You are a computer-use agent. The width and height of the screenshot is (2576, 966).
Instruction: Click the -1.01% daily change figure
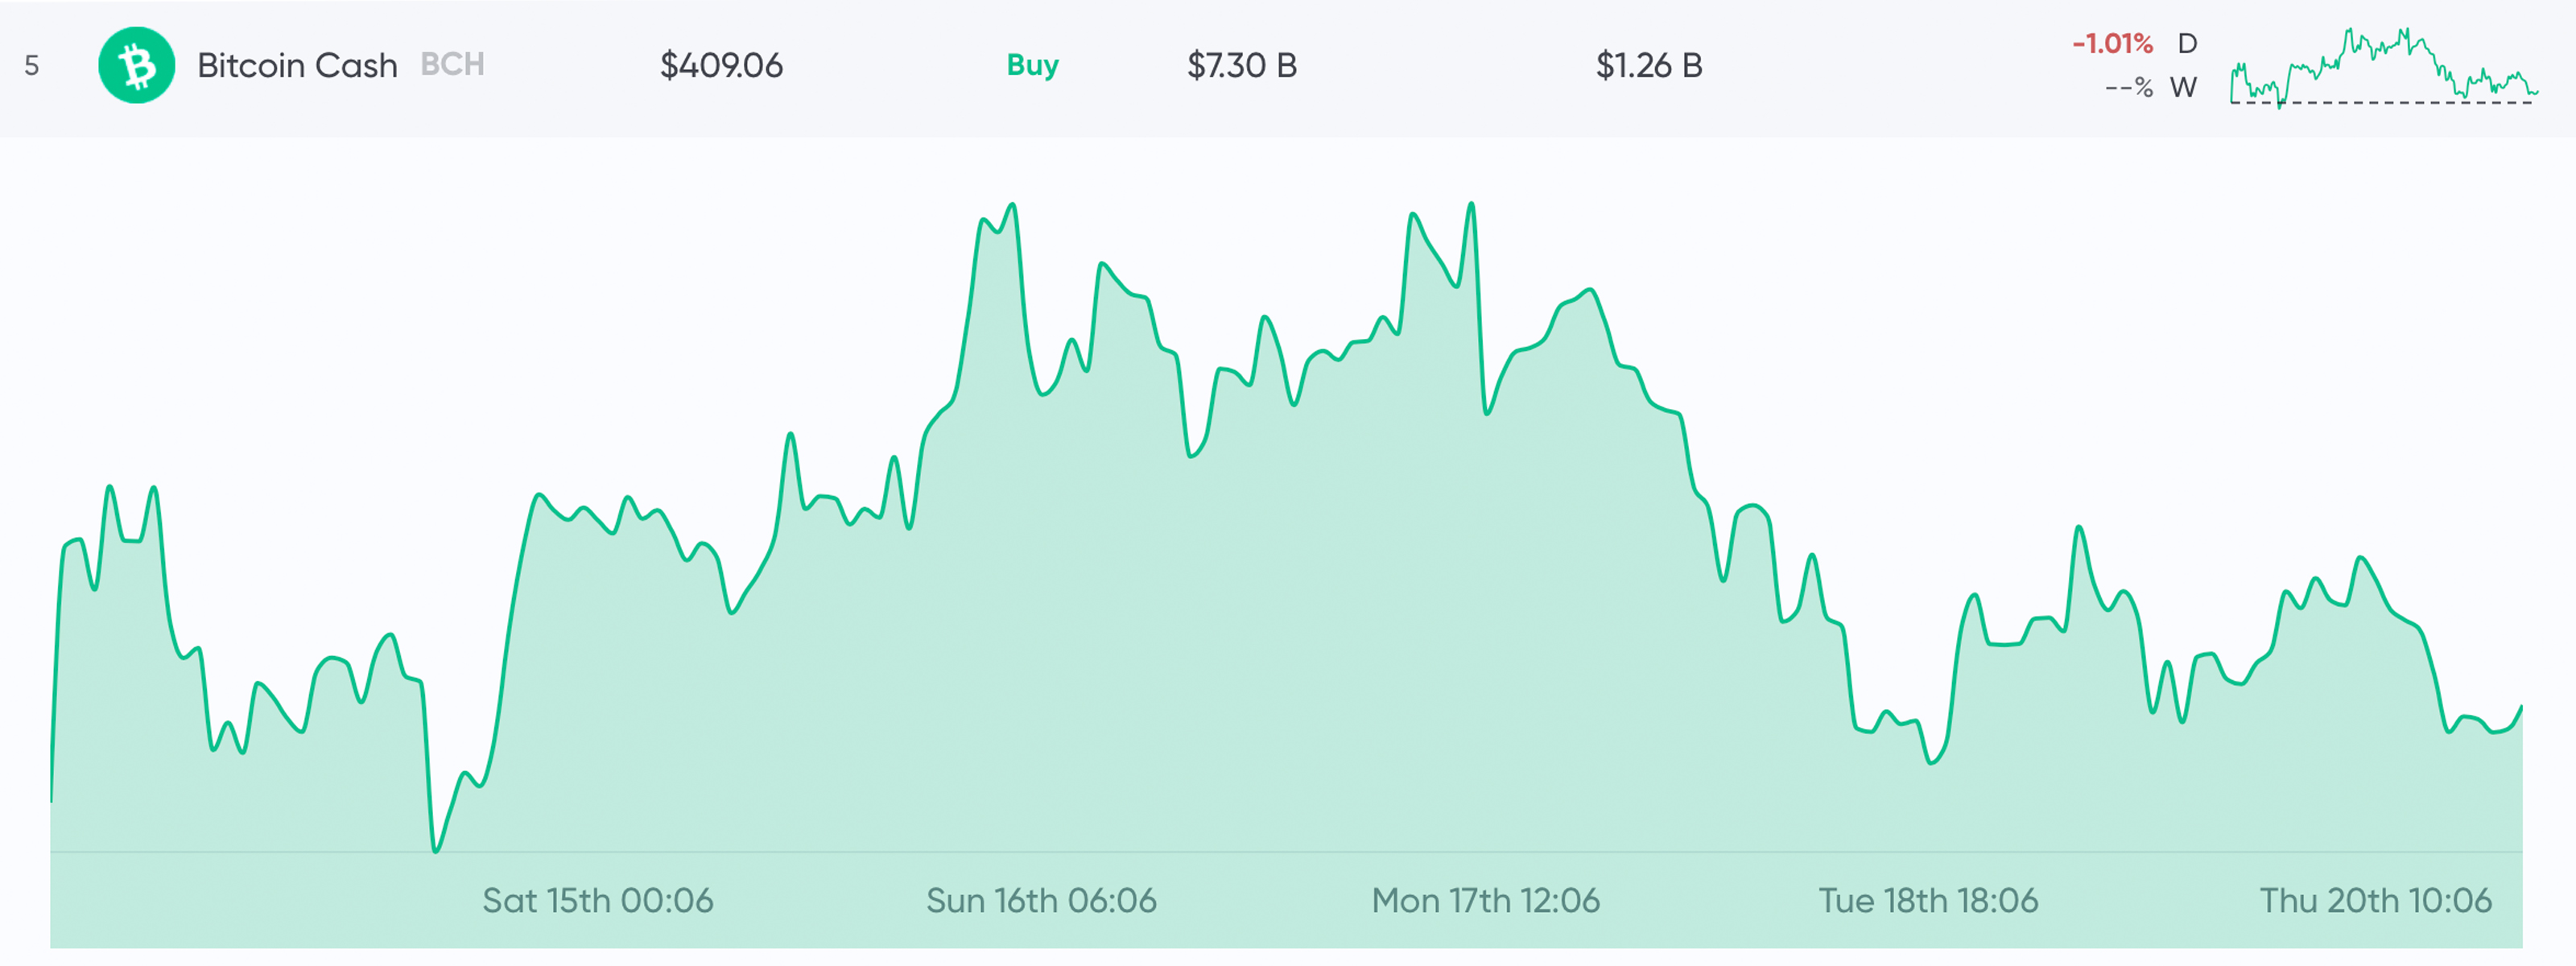point(2112,43)
